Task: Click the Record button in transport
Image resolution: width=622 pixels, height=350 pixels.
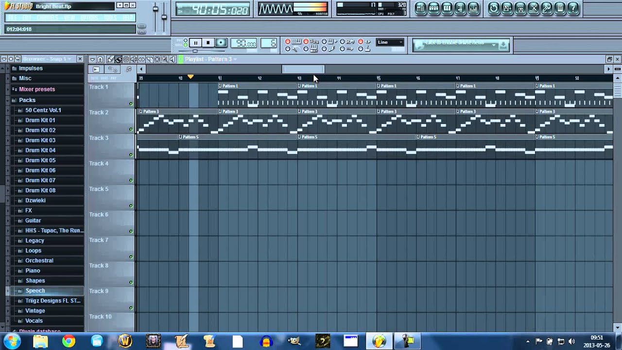Action: (x=221, y=43)
